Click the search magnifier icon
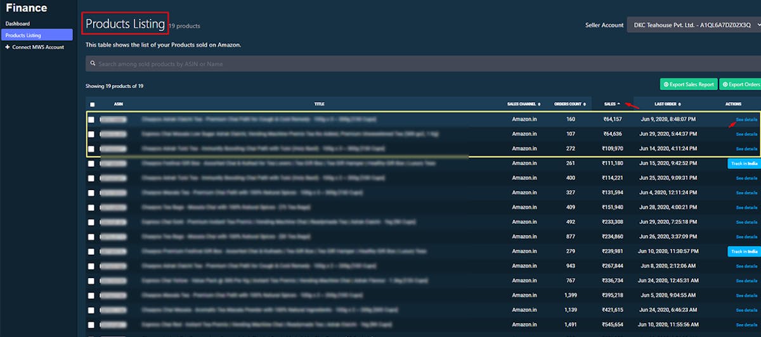Viewport: 761px width, 337px height. tap(93, 64)
